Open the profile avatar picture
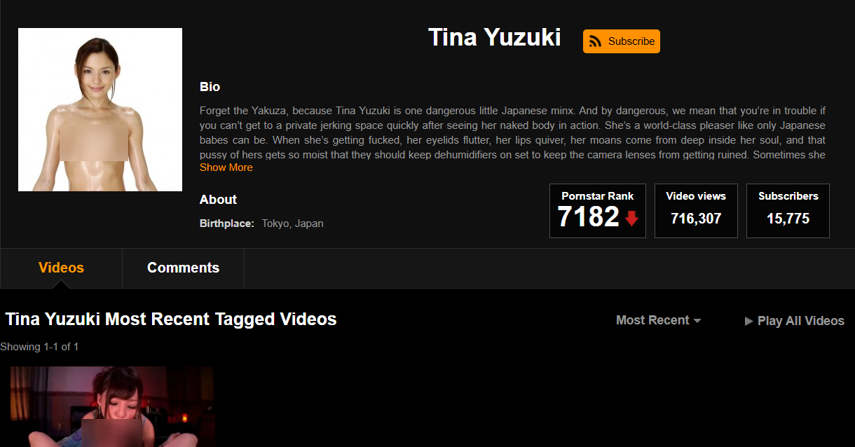Viewport: 855px width, 447px height. click(100, 109)
